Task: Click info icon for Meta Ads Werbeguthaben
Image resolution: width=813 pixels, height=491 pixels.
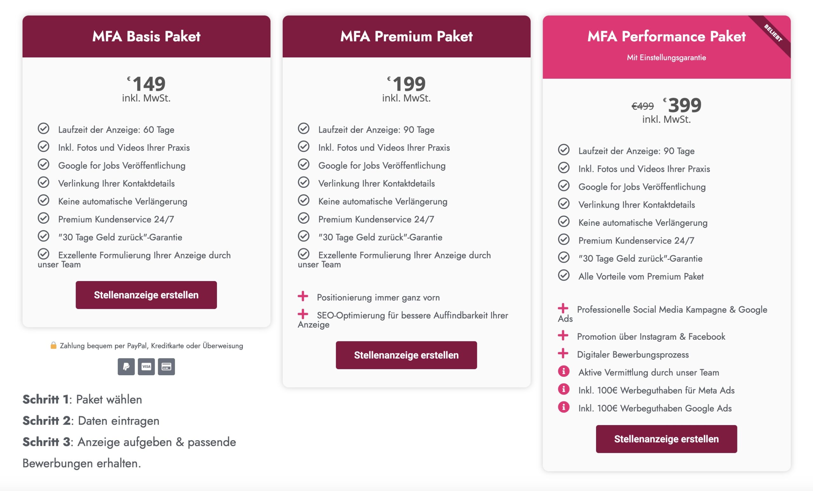Action: tap(564, 389)
